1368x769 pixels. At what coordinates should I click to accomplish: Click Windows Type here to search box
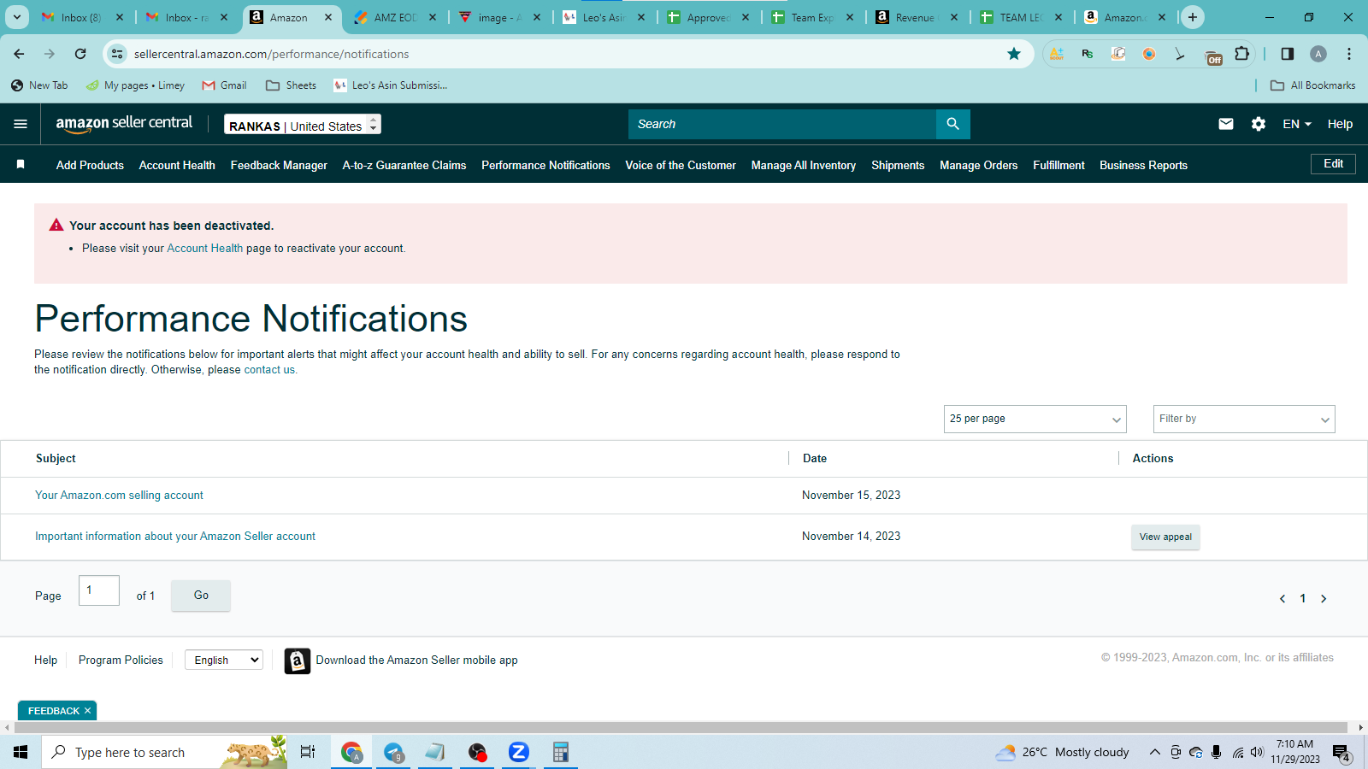164,752
